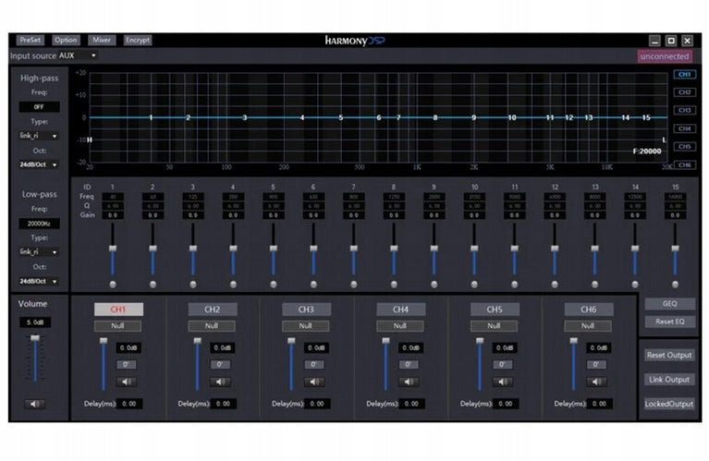Open High-pass Oct 24dB/Oct dropdown
Screen dimensions: 709x461
tap(39, 164)
